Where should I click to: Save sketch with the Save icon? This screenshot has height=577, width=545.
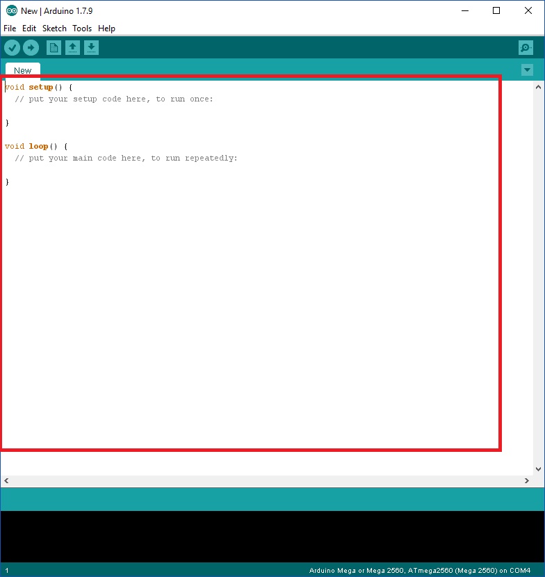click(91, 47)
